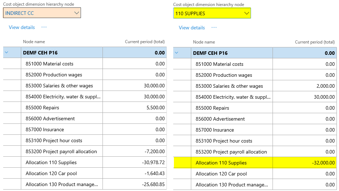The image size is (339, 191).
Task: Collapse DEMF CEH P16 node in left grid
Action: (6, 53)
